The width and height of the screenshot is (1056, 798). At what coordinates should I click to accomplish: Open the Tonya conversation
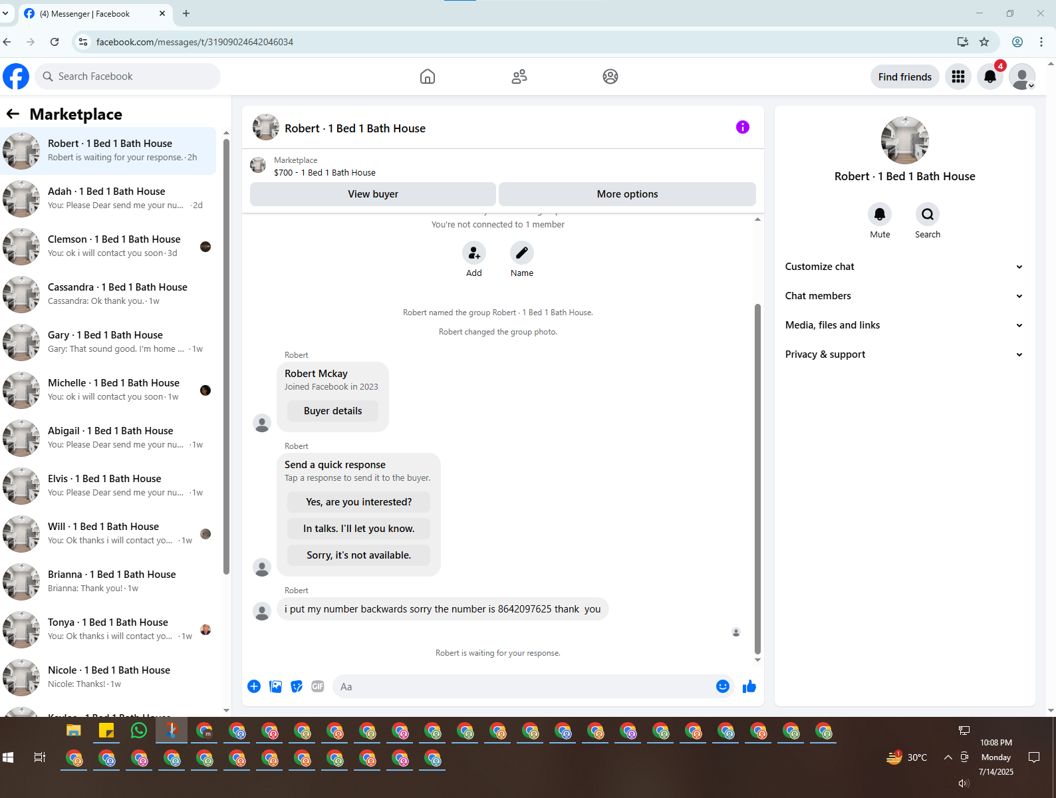pos(108,630)
